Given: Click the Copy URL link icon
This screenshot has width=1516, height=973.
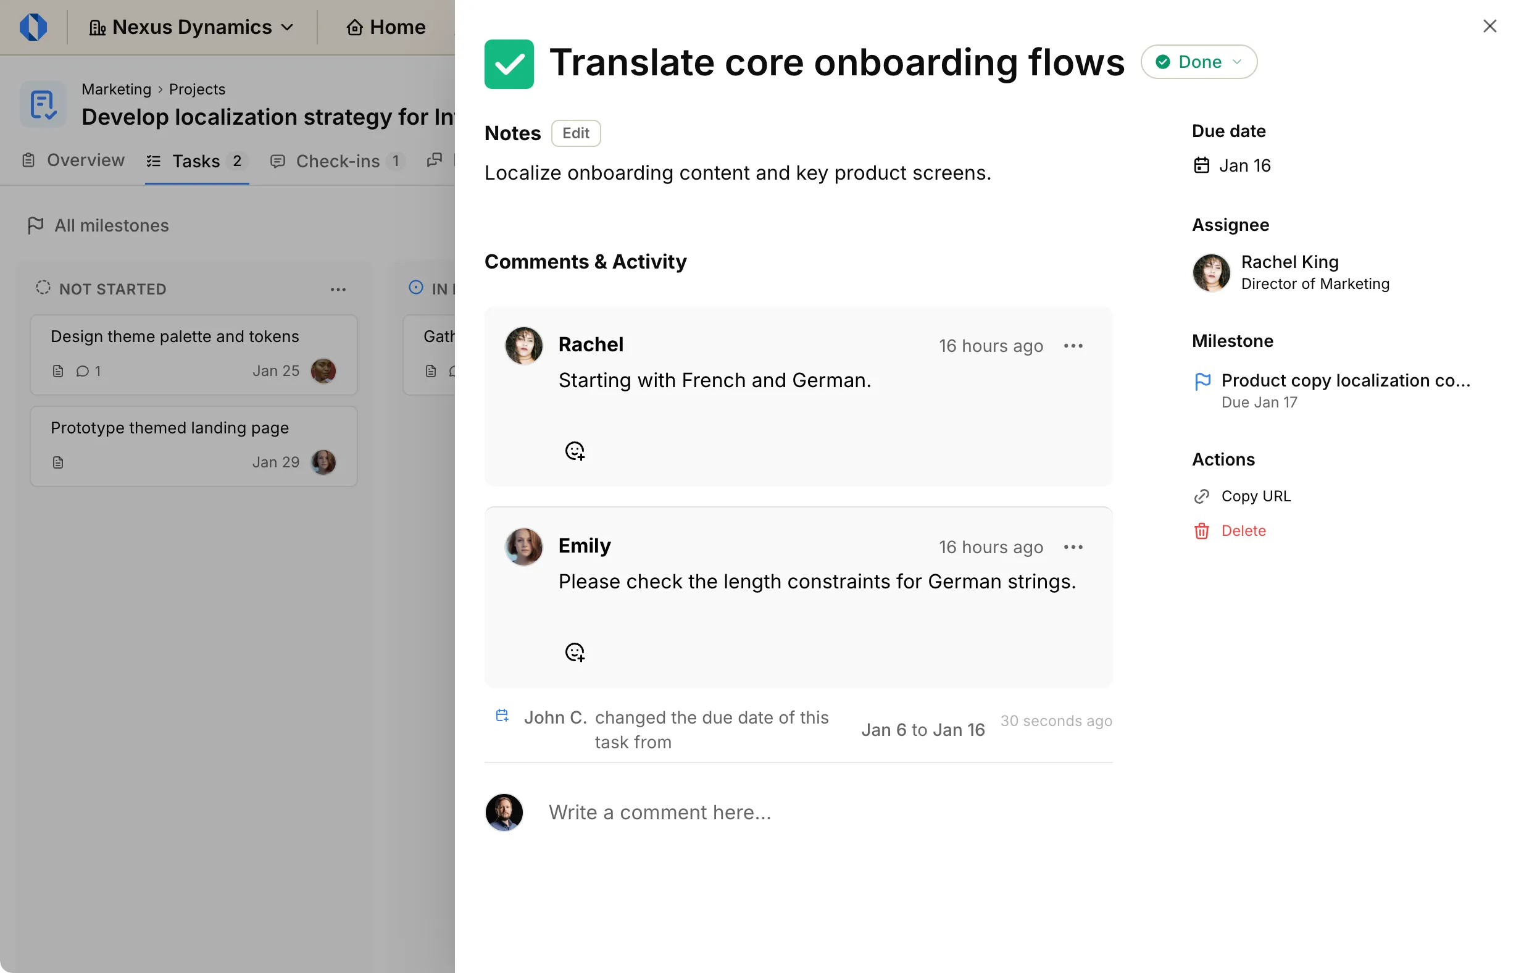Looking at the screenshot, I should point(1202,496).
